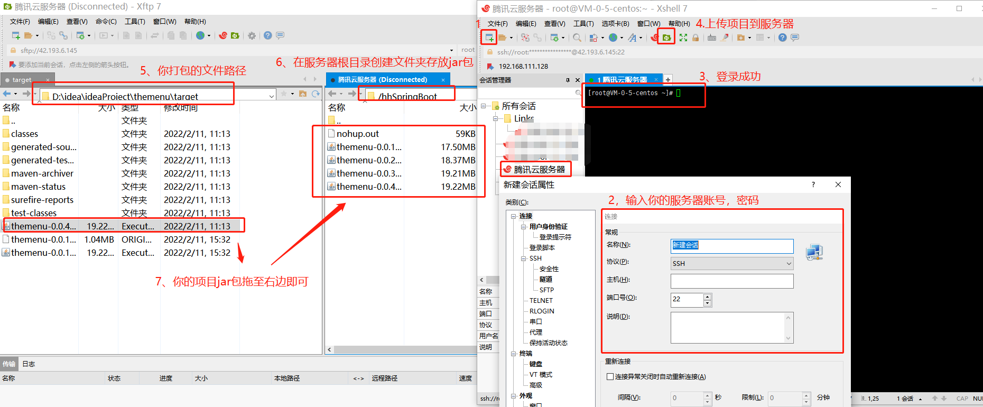The width and height of the screenshot is (983, 407).
Task: Open the Protocol SSH dropdown in the dialog
Action: [x=732, y=263]
